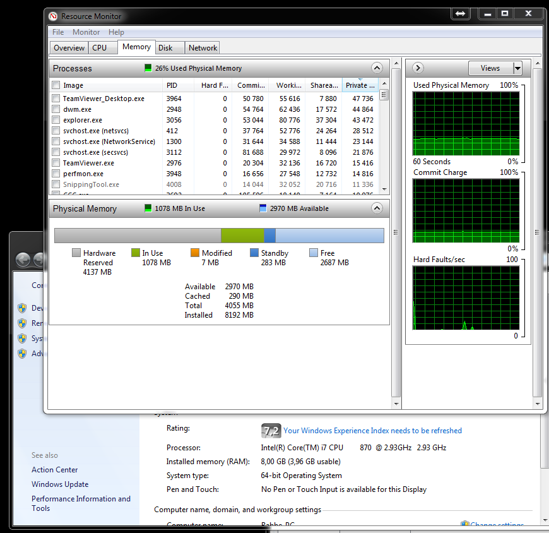Screen dimensions: 549x533
Task: Switch to the Overview tab
Action: click(x=69, y=47)
